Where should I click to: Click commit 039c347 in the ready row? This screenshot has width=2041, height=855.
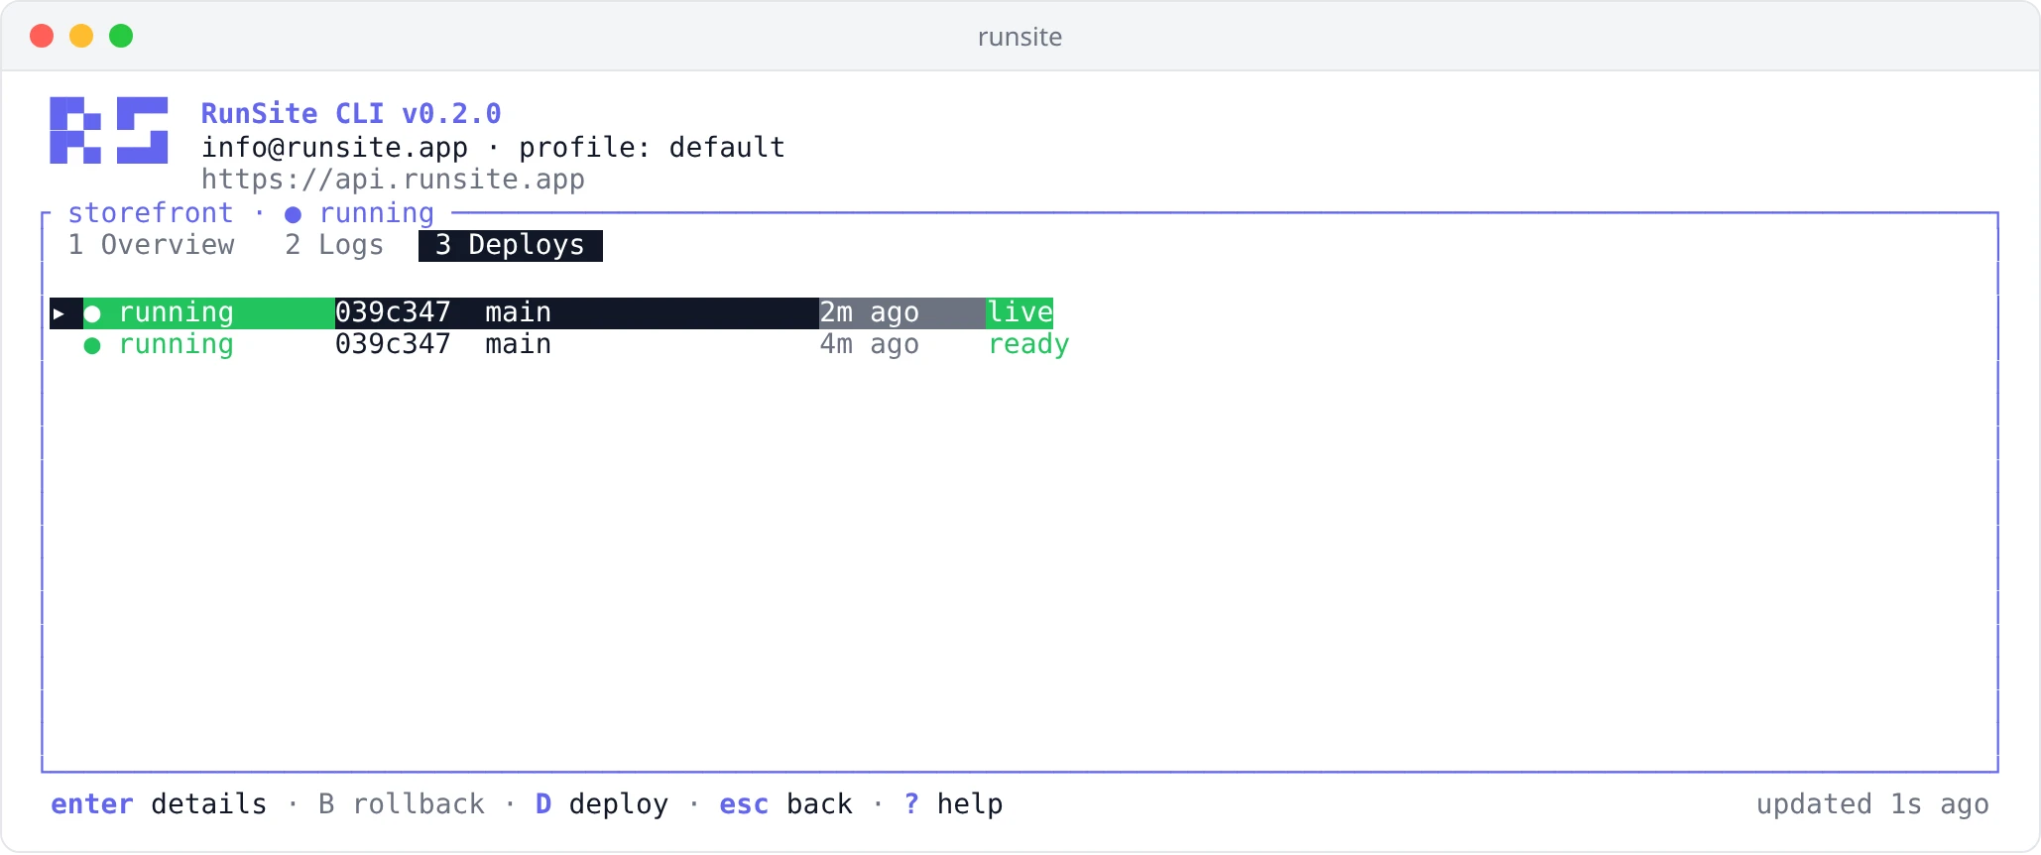point(393,345)
